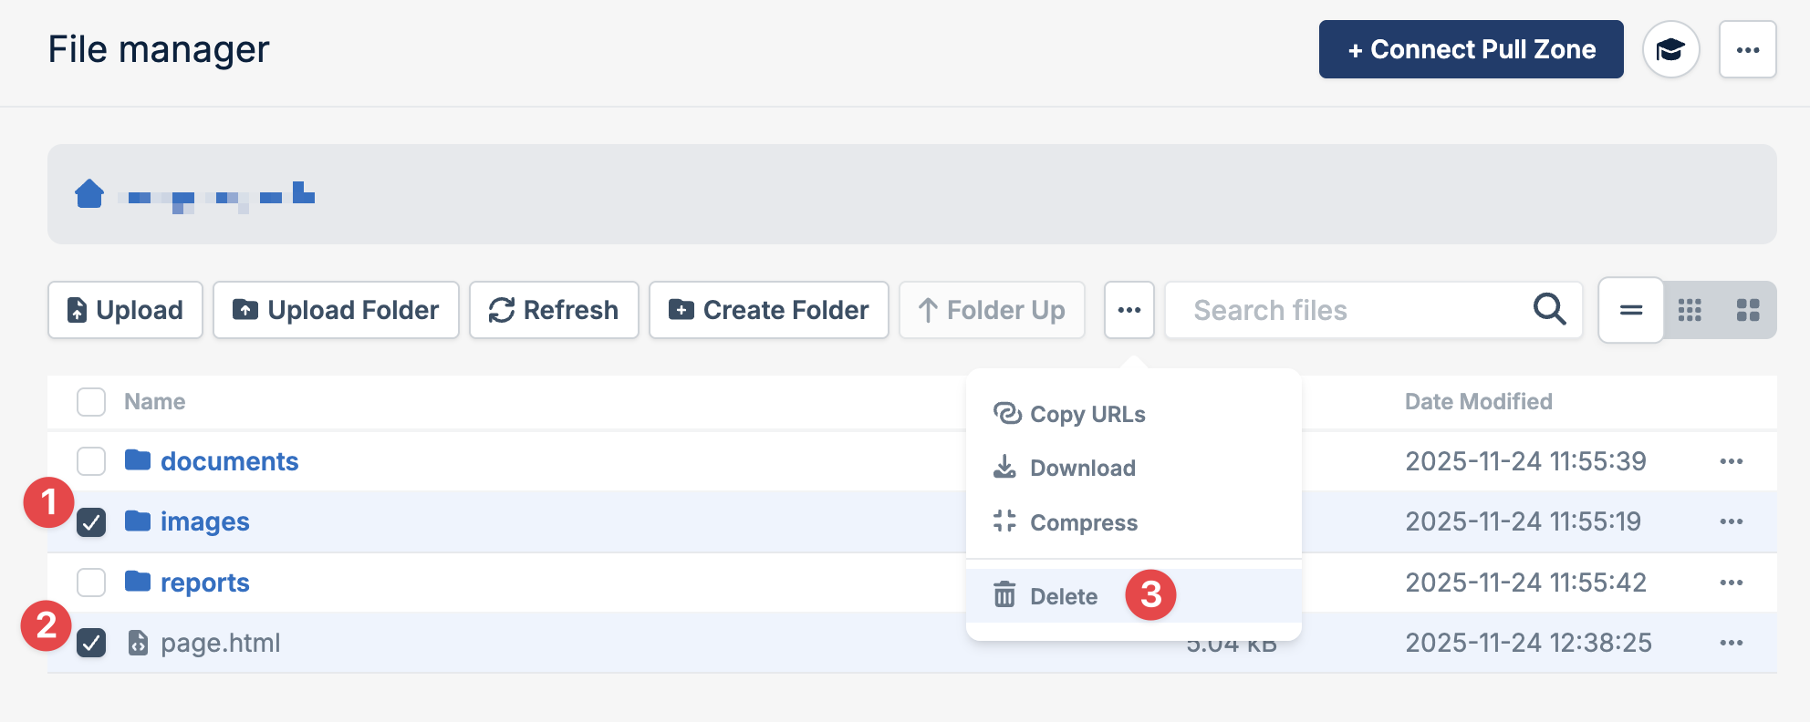Viewport: 1810px width, 722px height.
Task: Click the Create Folder button
Action: coord(768,310)
